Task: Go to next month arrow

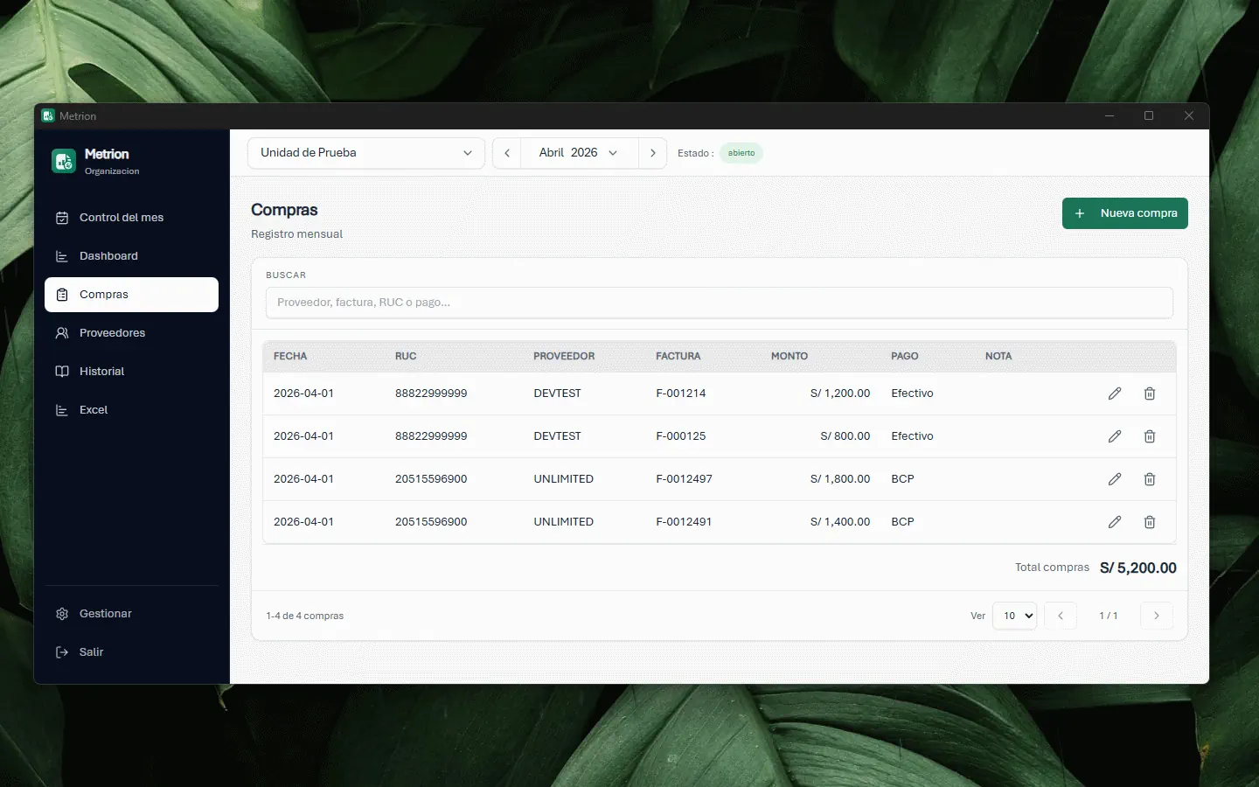Action: coord(652,153)
